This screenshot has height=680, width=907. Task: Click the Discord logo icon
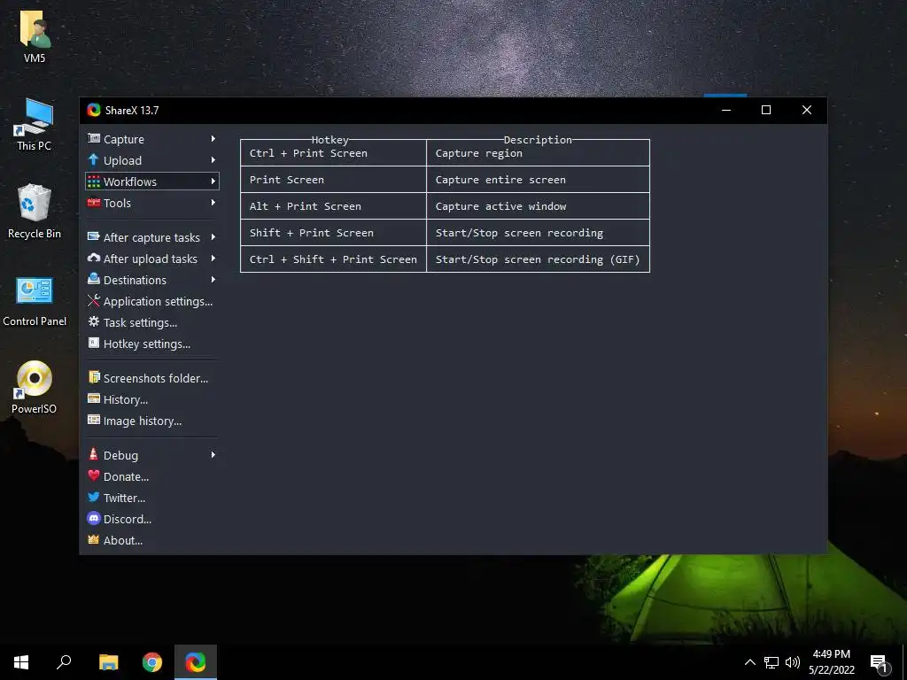pyautogui.click(x=94, y=518)
